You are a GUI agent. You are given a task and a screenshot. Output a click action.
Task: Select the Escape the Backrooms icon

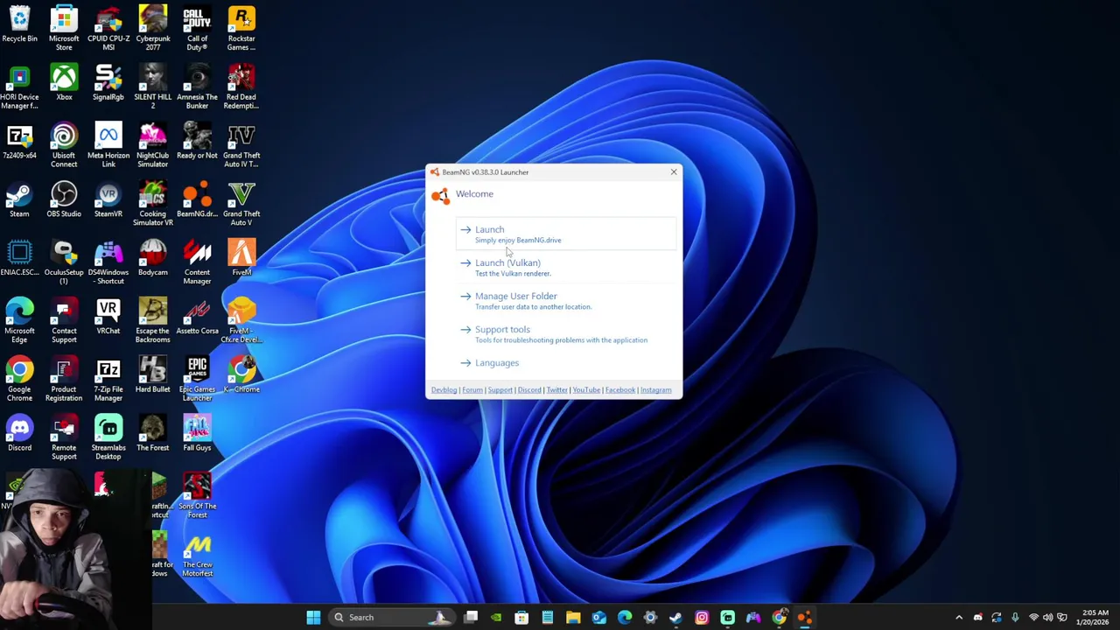(x=153, y=321)
